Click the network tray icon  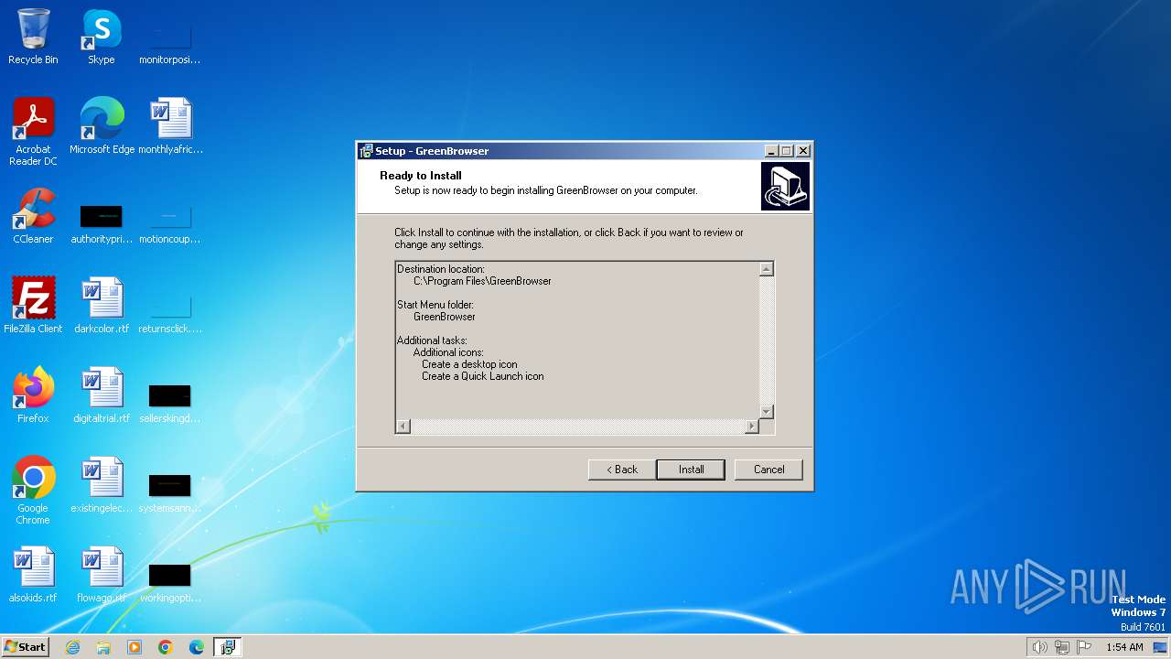coord(1062,647)
